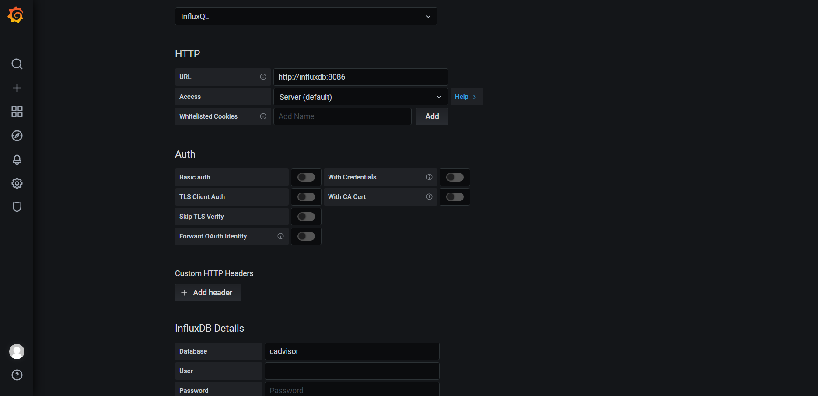Open the Create plus menu icon
This screenshot has height=396, width=818.
click(x=17, y=88)
